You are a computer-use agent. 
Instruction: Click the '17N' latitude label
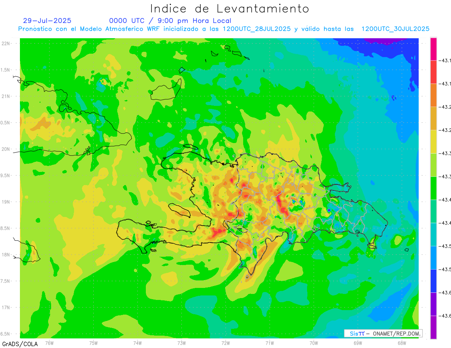pos(6,307)
